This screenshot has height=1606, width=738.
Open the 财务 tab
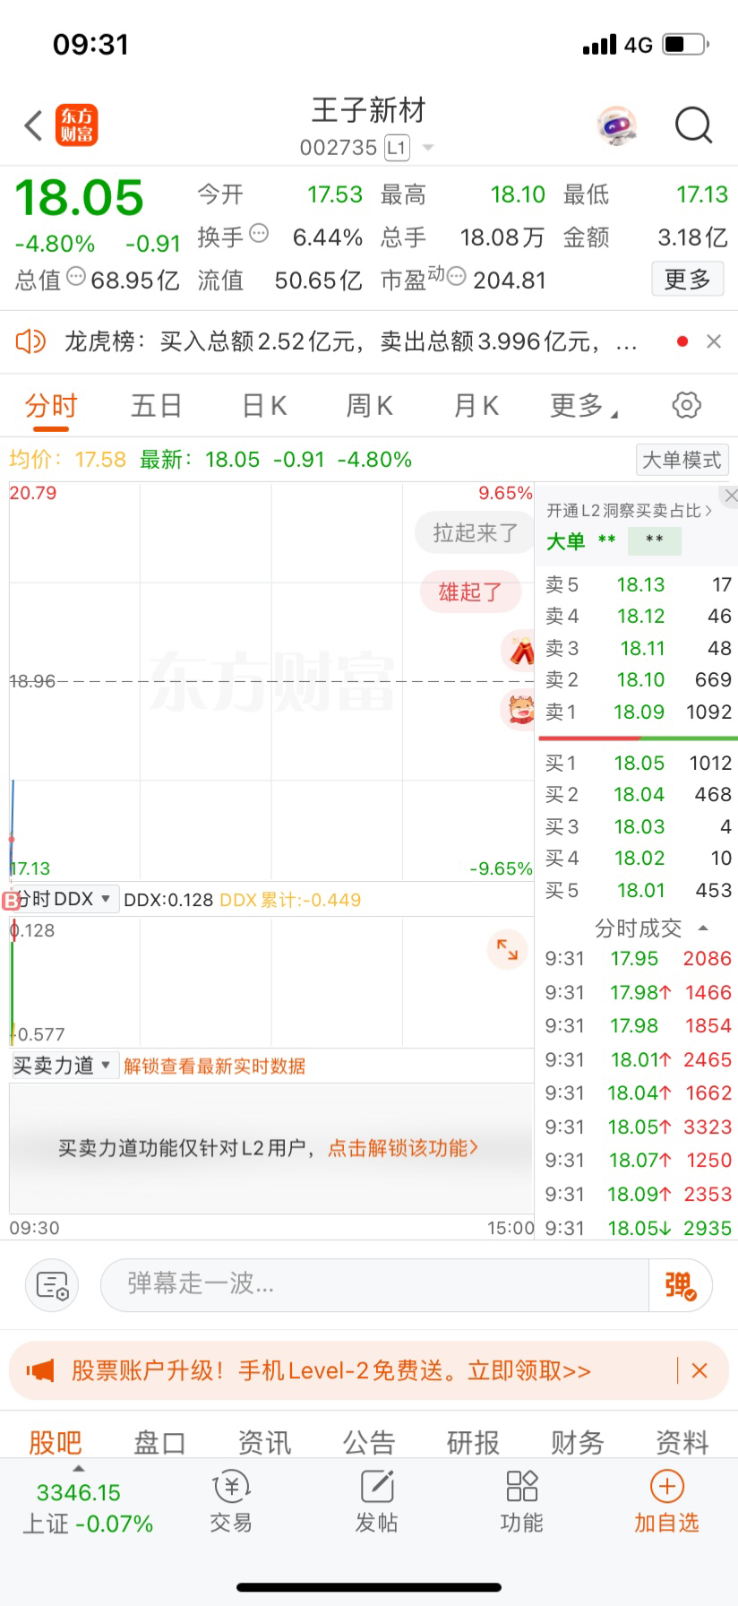pos(578,1442)
